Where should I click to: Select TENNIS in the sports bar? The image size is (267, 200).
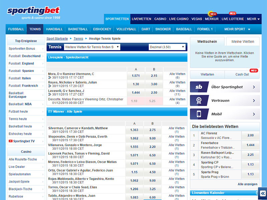pyautogui.click(x=35, y=29)
